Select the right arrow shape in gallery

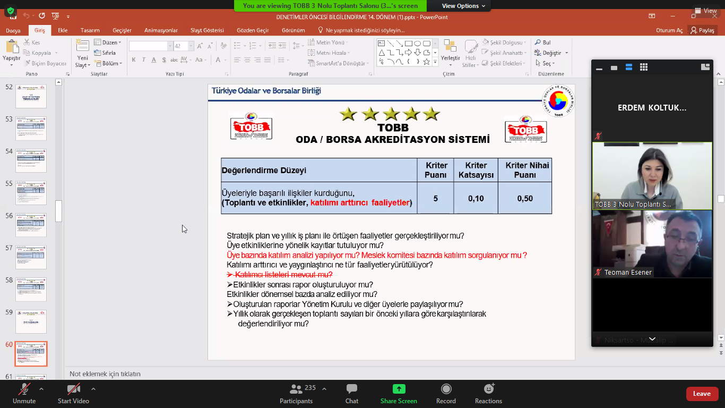pyautogui.click(x=408, y=53)
